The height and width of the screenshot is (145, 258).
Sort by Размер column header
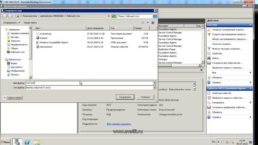click(141, 28)
